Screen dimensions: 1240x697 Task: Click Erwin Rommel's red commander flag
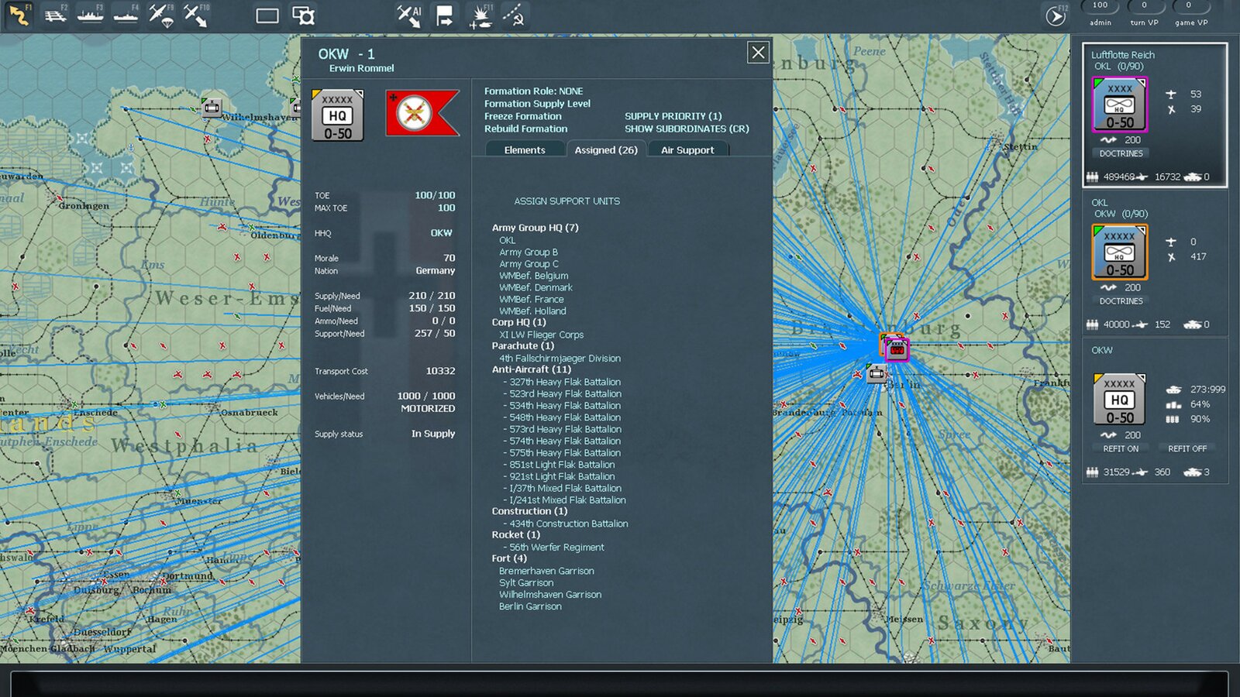click(x=422, y=113)
